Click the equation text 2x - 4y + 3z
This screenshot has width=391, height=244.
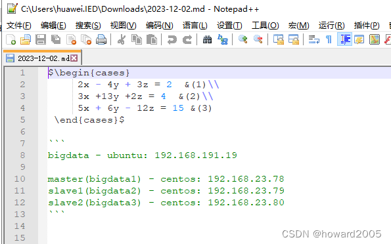(x=113, y=85)
